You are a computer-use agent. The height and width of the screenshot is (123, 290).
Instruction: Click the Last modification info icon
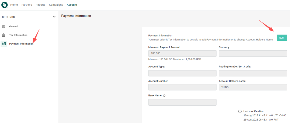tap(240, 111)
